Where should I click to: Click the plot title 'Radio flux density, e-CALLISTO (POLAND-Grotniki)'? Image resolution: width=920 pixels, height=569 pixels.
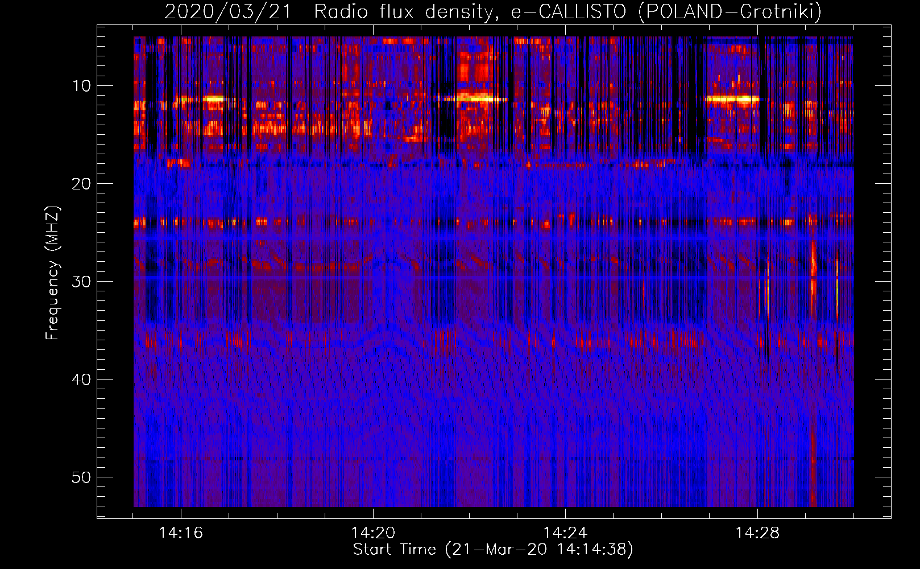(x=567, y=11)
